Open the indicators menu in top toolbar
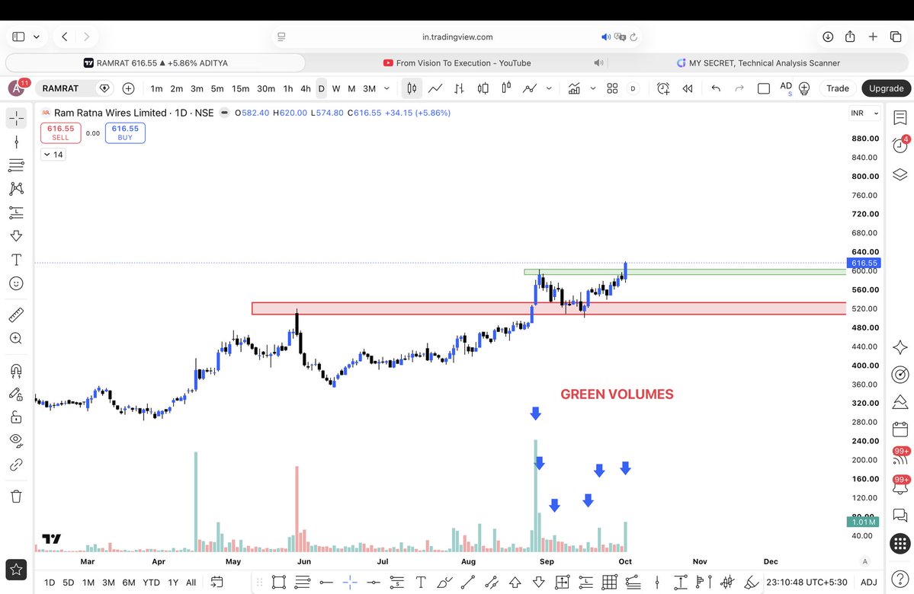Viewport: 914px width, 594px height. (574, 88)
